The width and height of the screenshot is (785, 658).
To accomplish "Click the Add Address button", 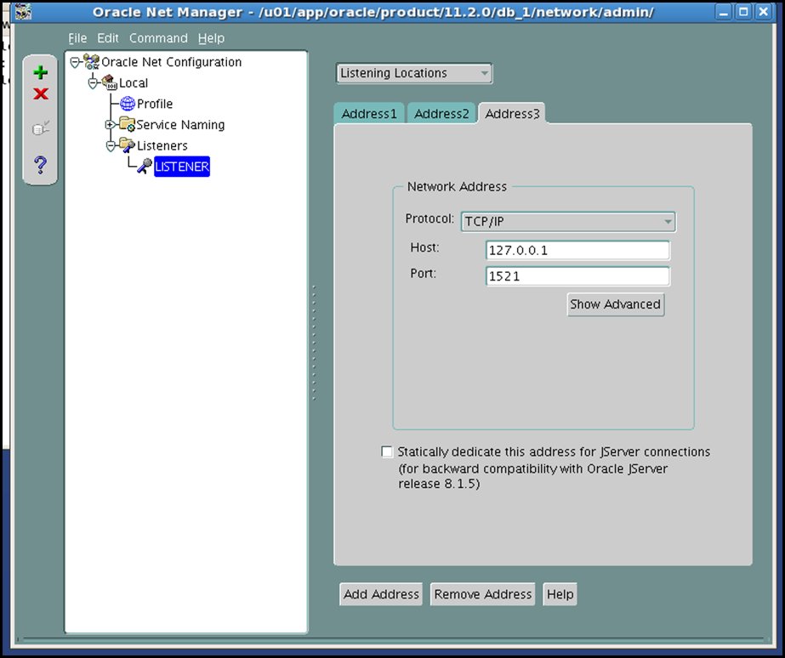I will tap(381, 594).
